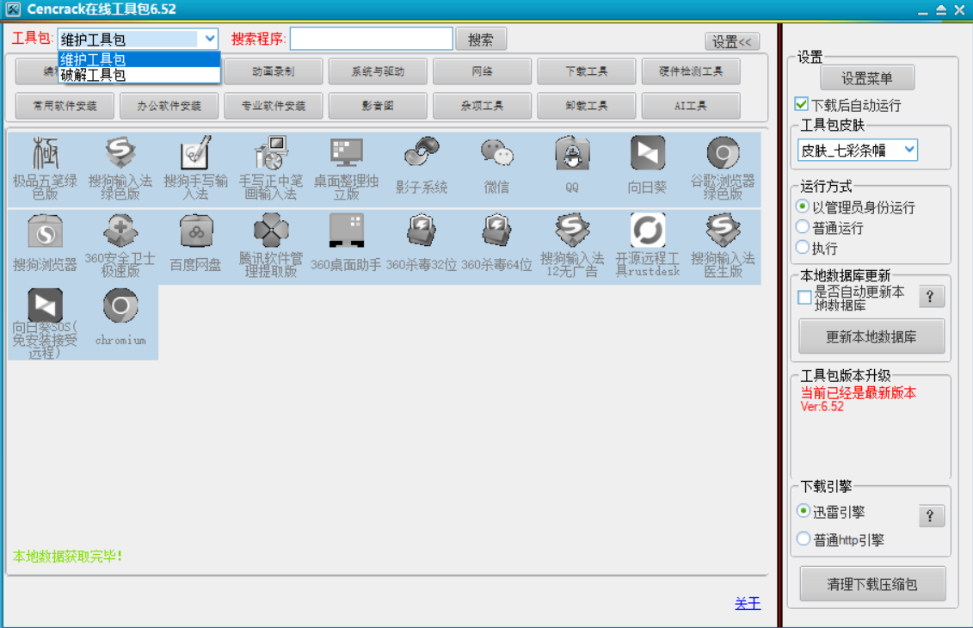Select the 360杀毒64位 icon
The height and width of the screenshot is (628, 973).
coord(496,231)
